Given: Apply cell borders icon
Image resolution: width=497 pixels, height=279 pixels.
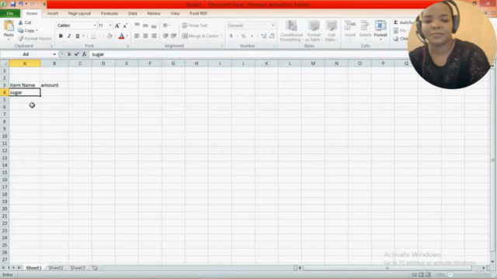Looking at the screenshot, I should click(93, 36).
